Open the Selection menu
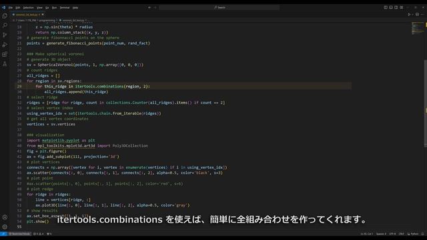 [28, 7]
